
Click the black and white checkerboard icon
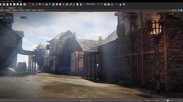coord(71,4)
